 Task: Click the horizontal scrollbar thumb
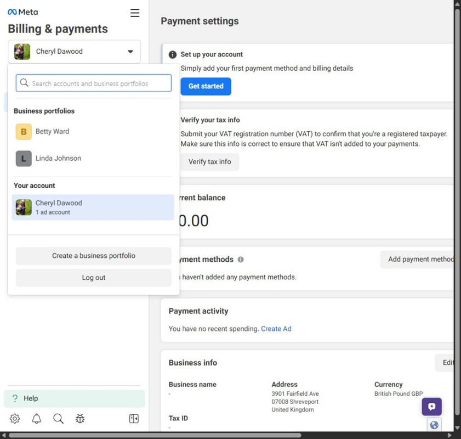155,435
